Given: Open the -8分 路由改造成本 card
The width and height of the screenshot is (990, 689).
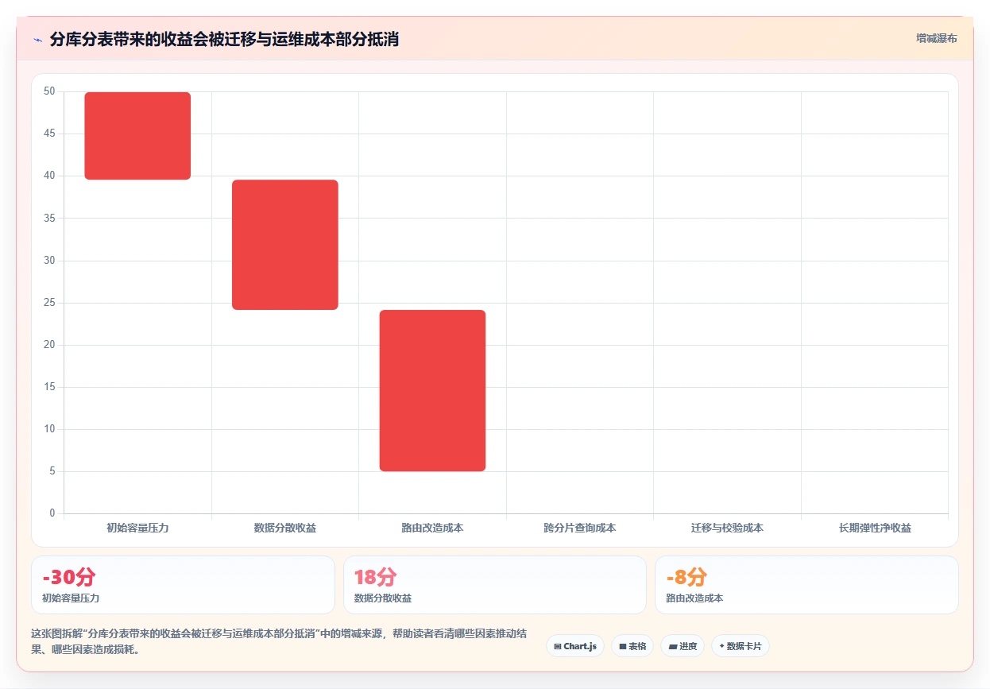Looking at the screenshot, I should tap(806, 585).
